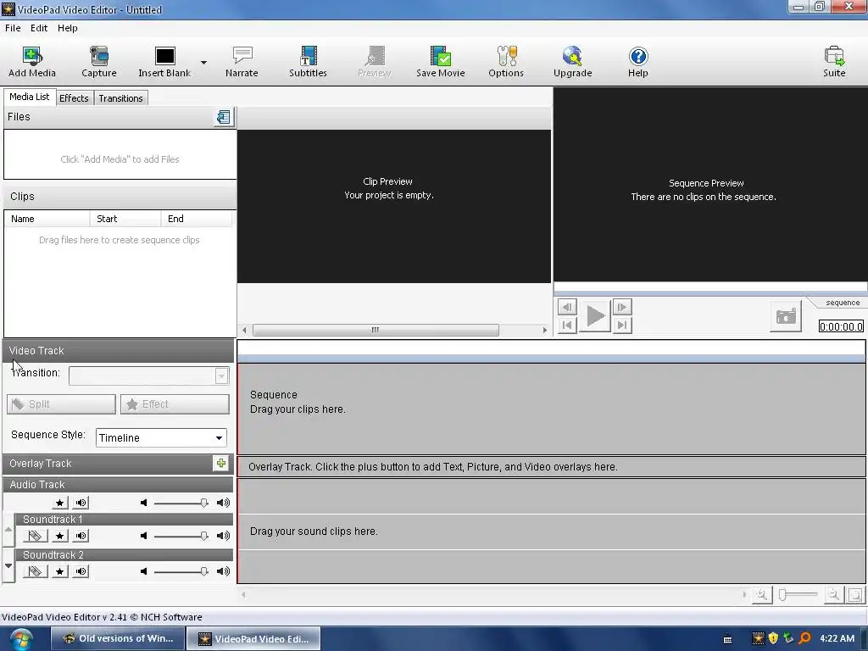Click the soundtrack list down arrow
This screenshot has height=651, width=868.
(8, 565)
